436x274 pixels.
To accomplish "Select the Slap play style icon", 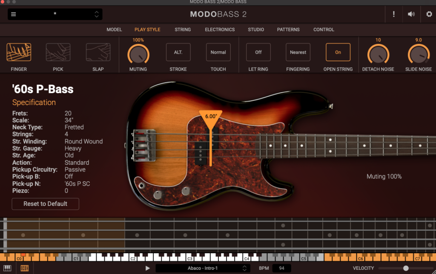I will [98, 52].
